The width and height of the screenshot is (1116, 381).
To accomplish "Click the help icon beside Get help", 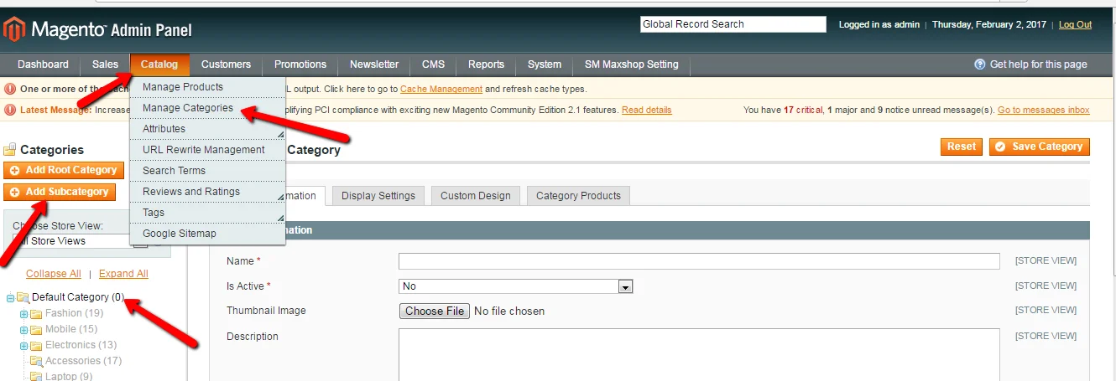I will coord(979,64).
